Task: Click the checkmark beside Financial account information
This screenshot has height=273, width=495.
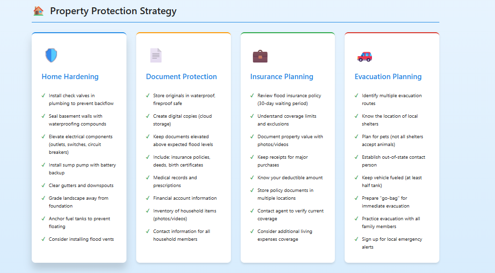Action: pos(148,198)
